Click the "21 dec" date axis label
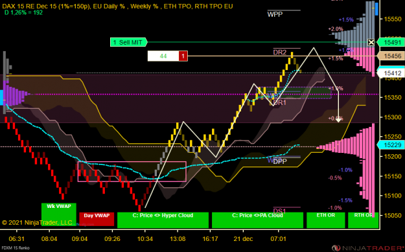Screen dimensions: 405x252 pyautogui.click(x=243, y=239)
